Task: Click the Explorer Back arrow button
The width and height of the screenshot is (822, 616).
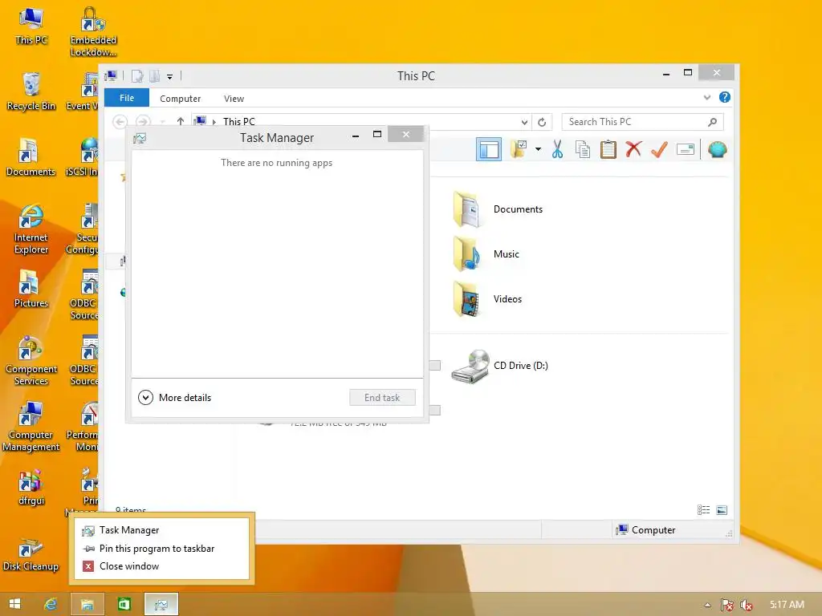Action: coord(120,122)
